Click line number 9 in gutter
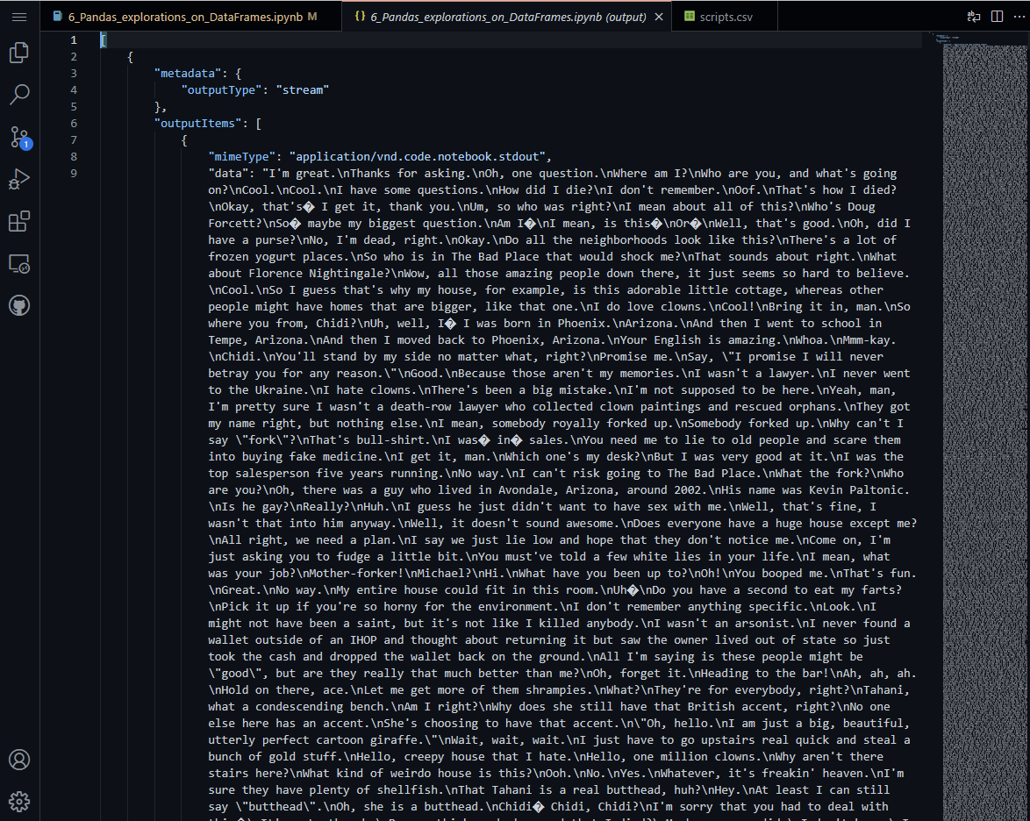This screenshot has width=1030, height=821. pos(74,174)
